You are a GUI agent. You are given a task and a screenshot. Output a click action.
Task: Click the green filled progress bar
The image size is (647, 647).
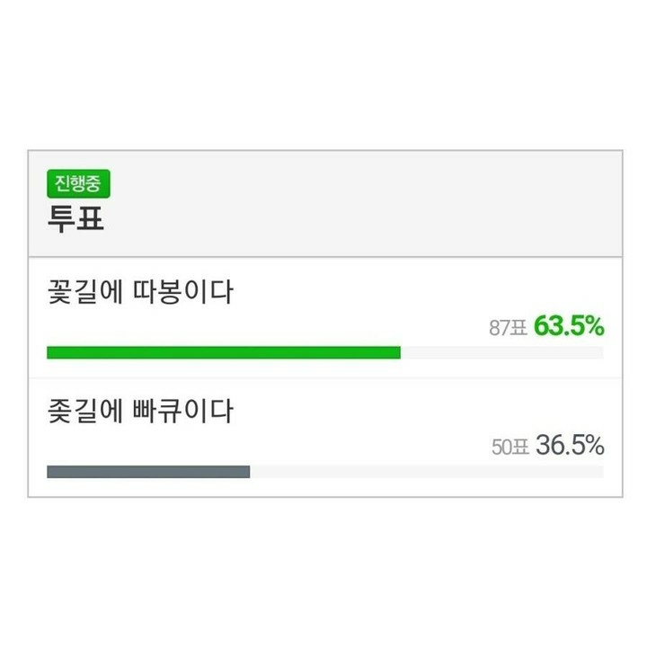point(223,352)
